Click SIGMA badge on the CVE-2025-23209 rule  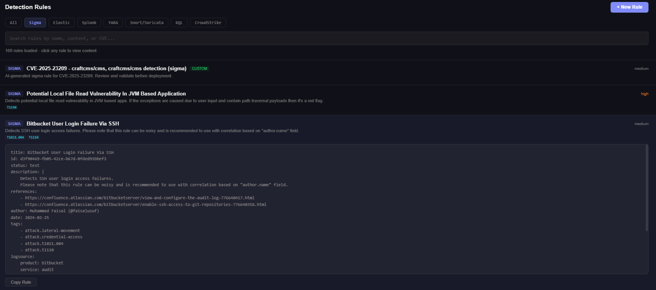[14, 69]
